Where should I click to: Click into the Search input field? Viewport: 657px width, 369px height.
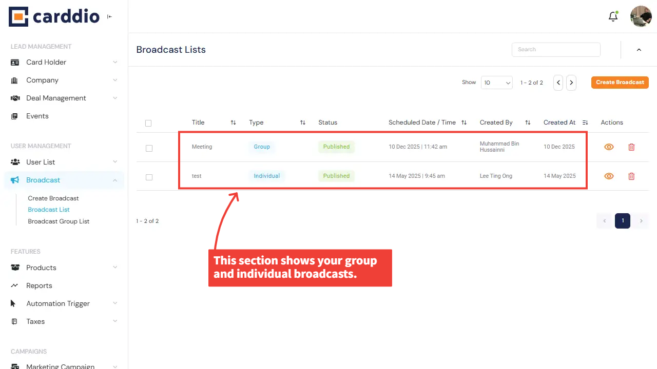click(556, 49)
